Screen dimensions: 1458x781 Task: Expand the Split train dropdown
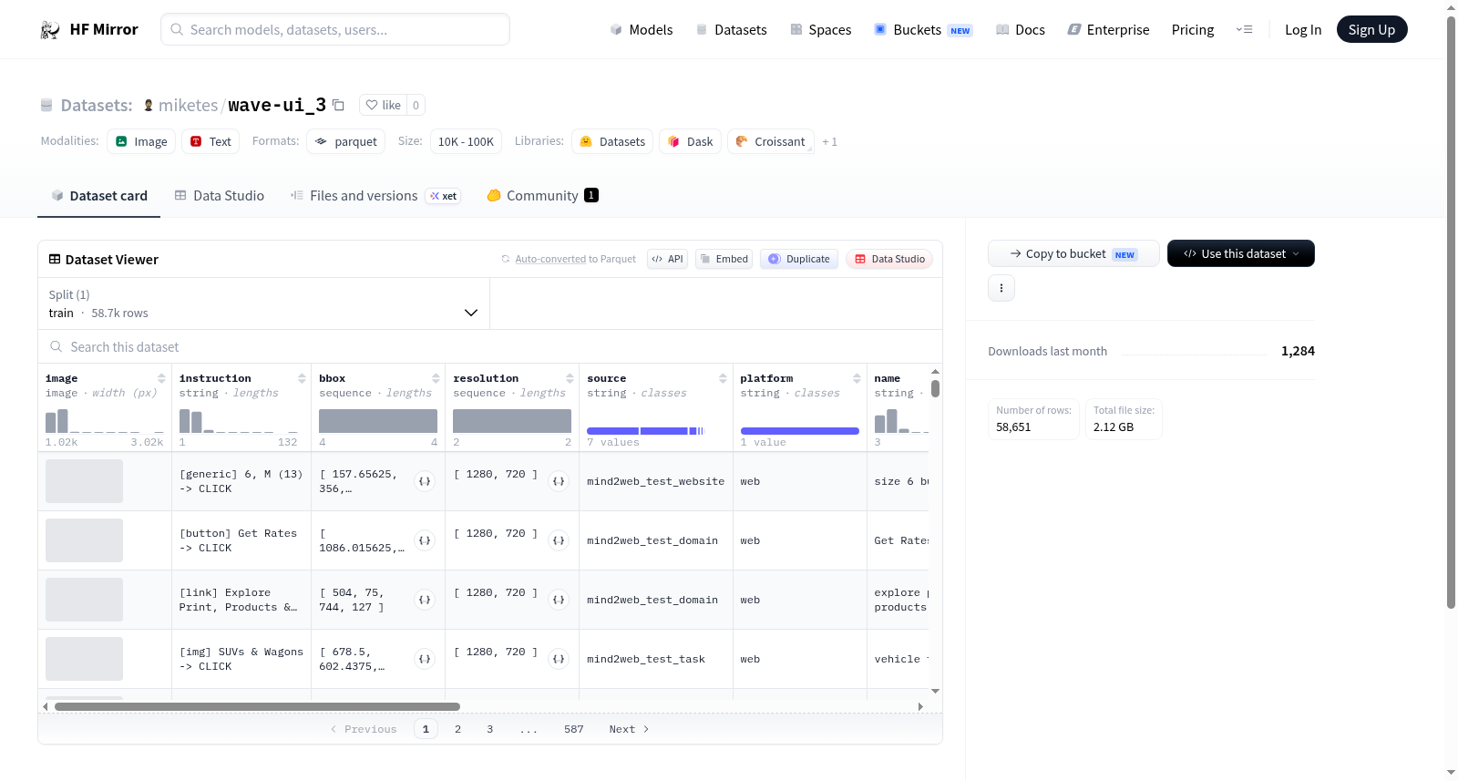pos(263,303)
